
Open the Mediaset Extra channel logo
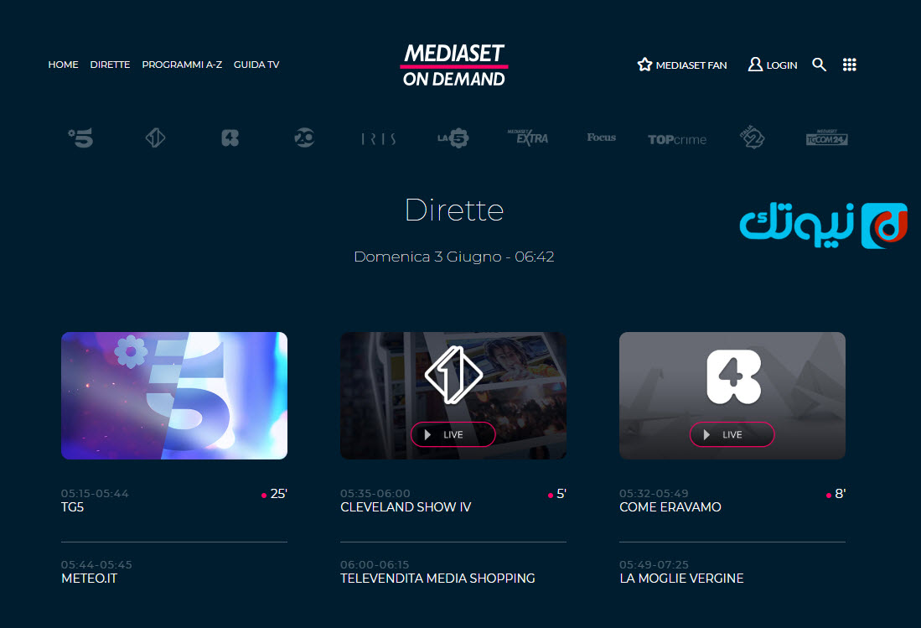click(527, 138)
